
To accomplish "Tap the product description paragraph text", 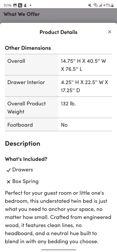I will click(x=58, y=217).
